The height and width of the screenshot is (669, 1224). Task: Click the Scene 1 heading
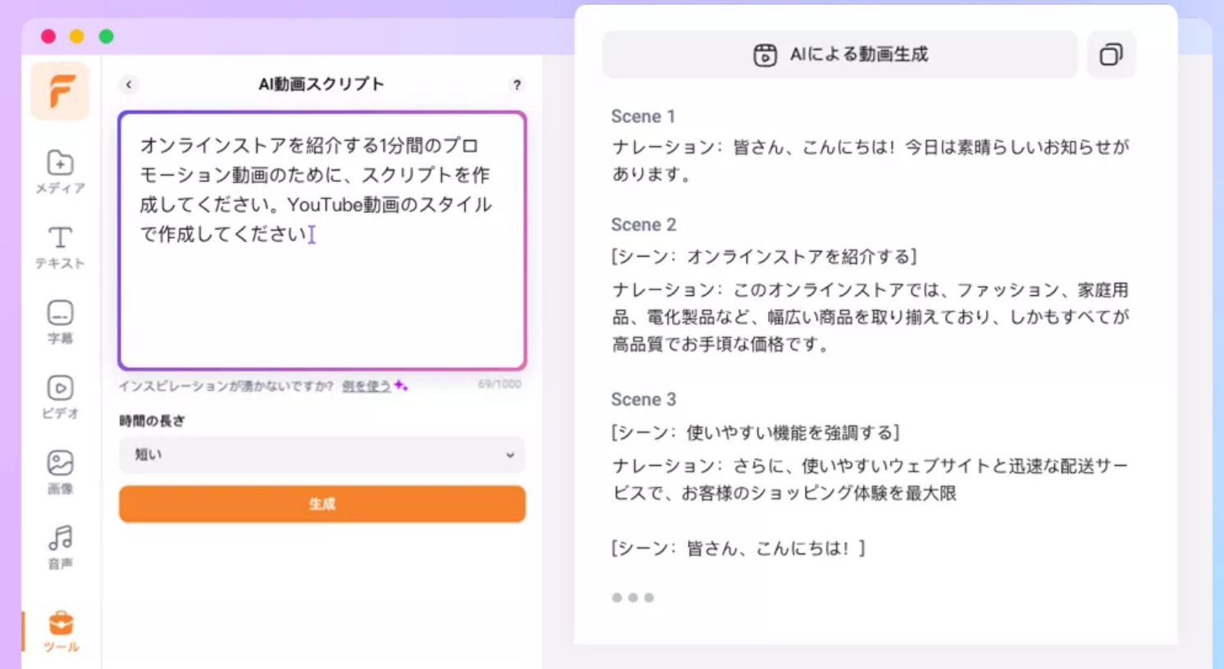click(643, 116)
